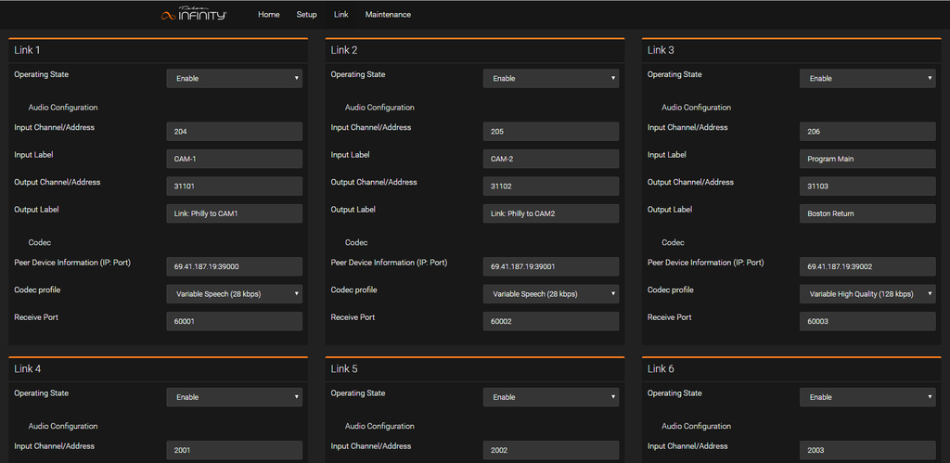Open the Home menu item
Viewport: 950px width, 463px height.
(x=268, y=15)
